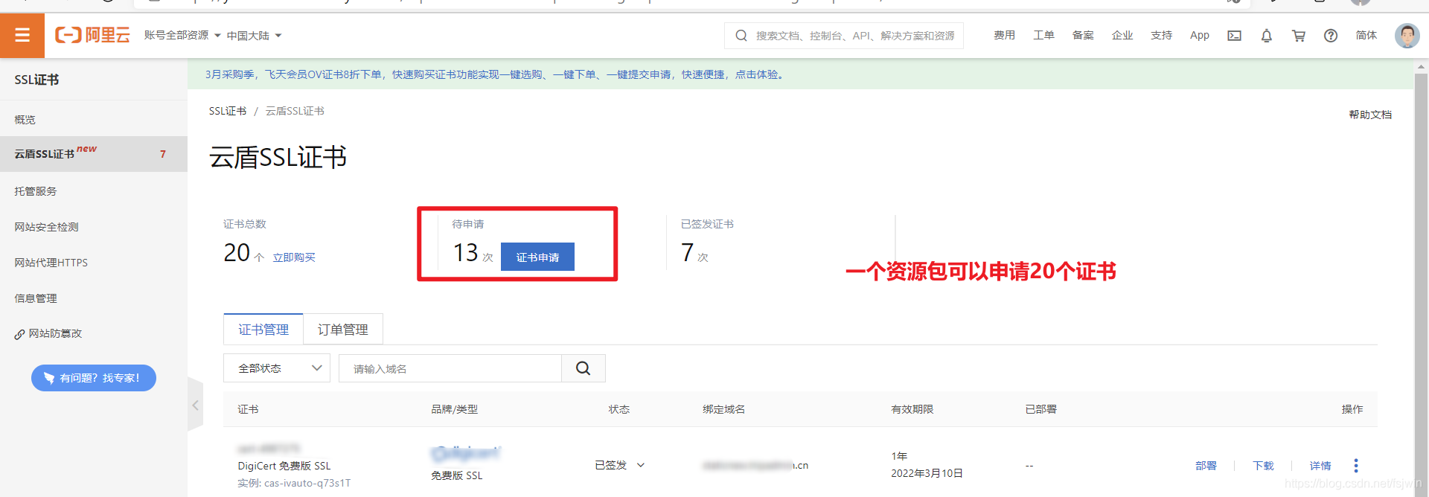Open the hamburger navigation menu

coord(22,35)
